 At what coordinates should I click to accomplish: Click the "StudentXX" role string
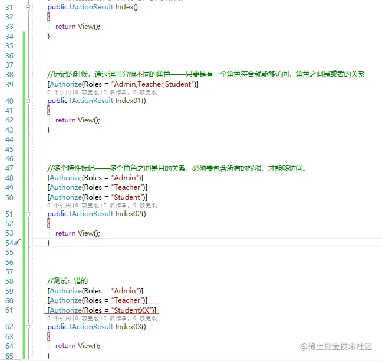click(x=131, y=310)
